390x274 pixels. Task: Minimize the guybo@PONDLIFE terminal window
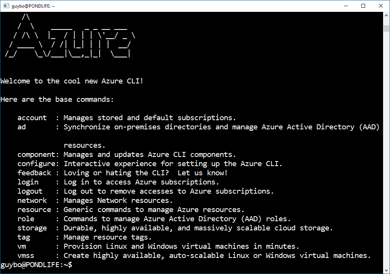(346, 6)
